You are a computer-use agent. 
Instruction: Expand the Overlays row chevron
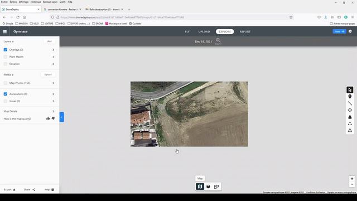coord(54,50)
